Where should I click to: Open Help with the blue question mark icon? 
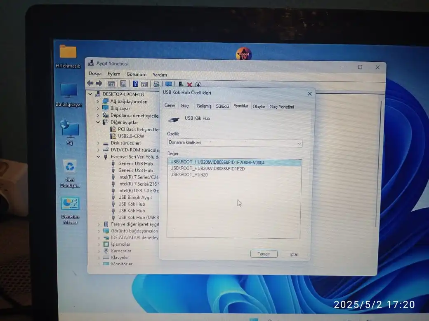[135, 84]
